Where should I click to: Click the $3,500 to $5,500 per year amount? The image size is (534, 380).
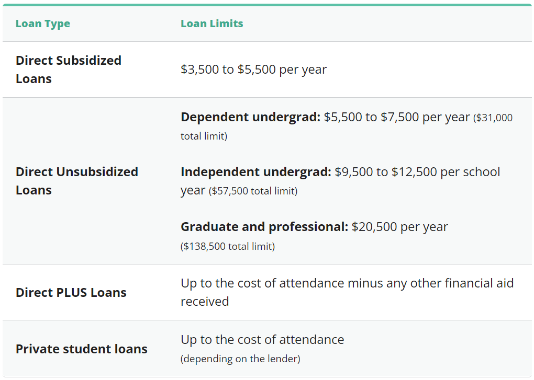(x=253, y=70)
